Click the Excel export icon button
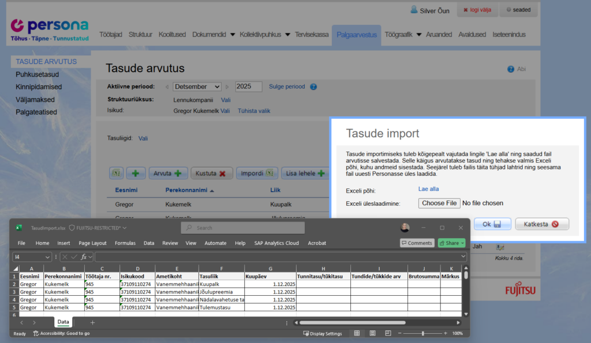The image size is (591, 343). click(117, 173)
